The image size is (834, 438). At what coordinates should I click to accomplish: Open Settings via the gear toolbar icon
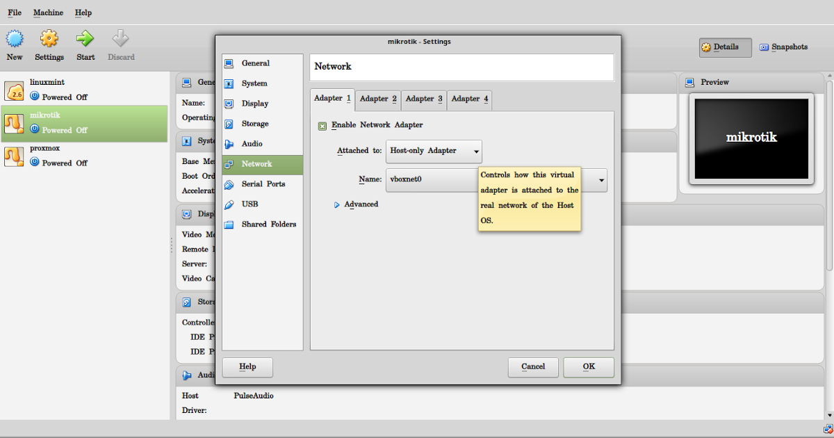click(49, 38)
